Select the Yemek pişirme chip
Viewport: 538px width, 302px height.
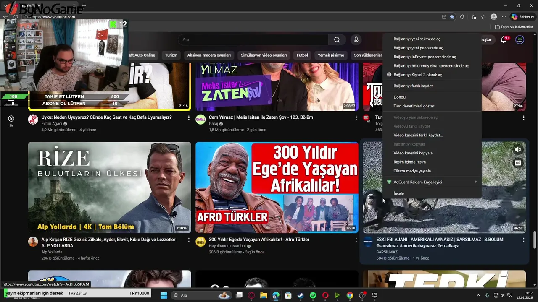[331, 55]
